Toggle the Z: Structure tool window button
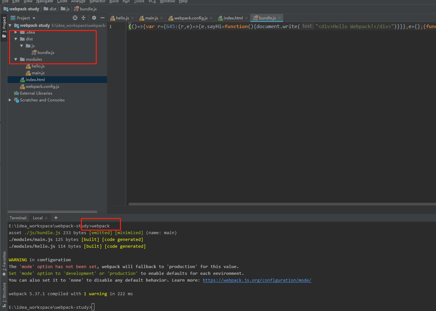 click(4, 295)
